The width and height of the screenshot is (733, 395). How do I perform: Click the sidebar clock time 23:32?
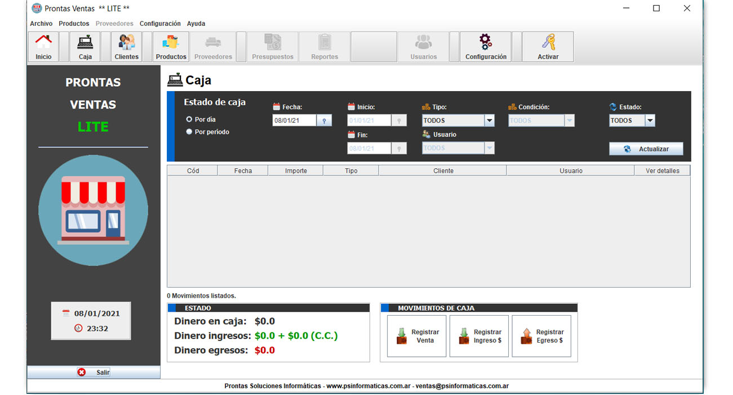click(97, 329)
